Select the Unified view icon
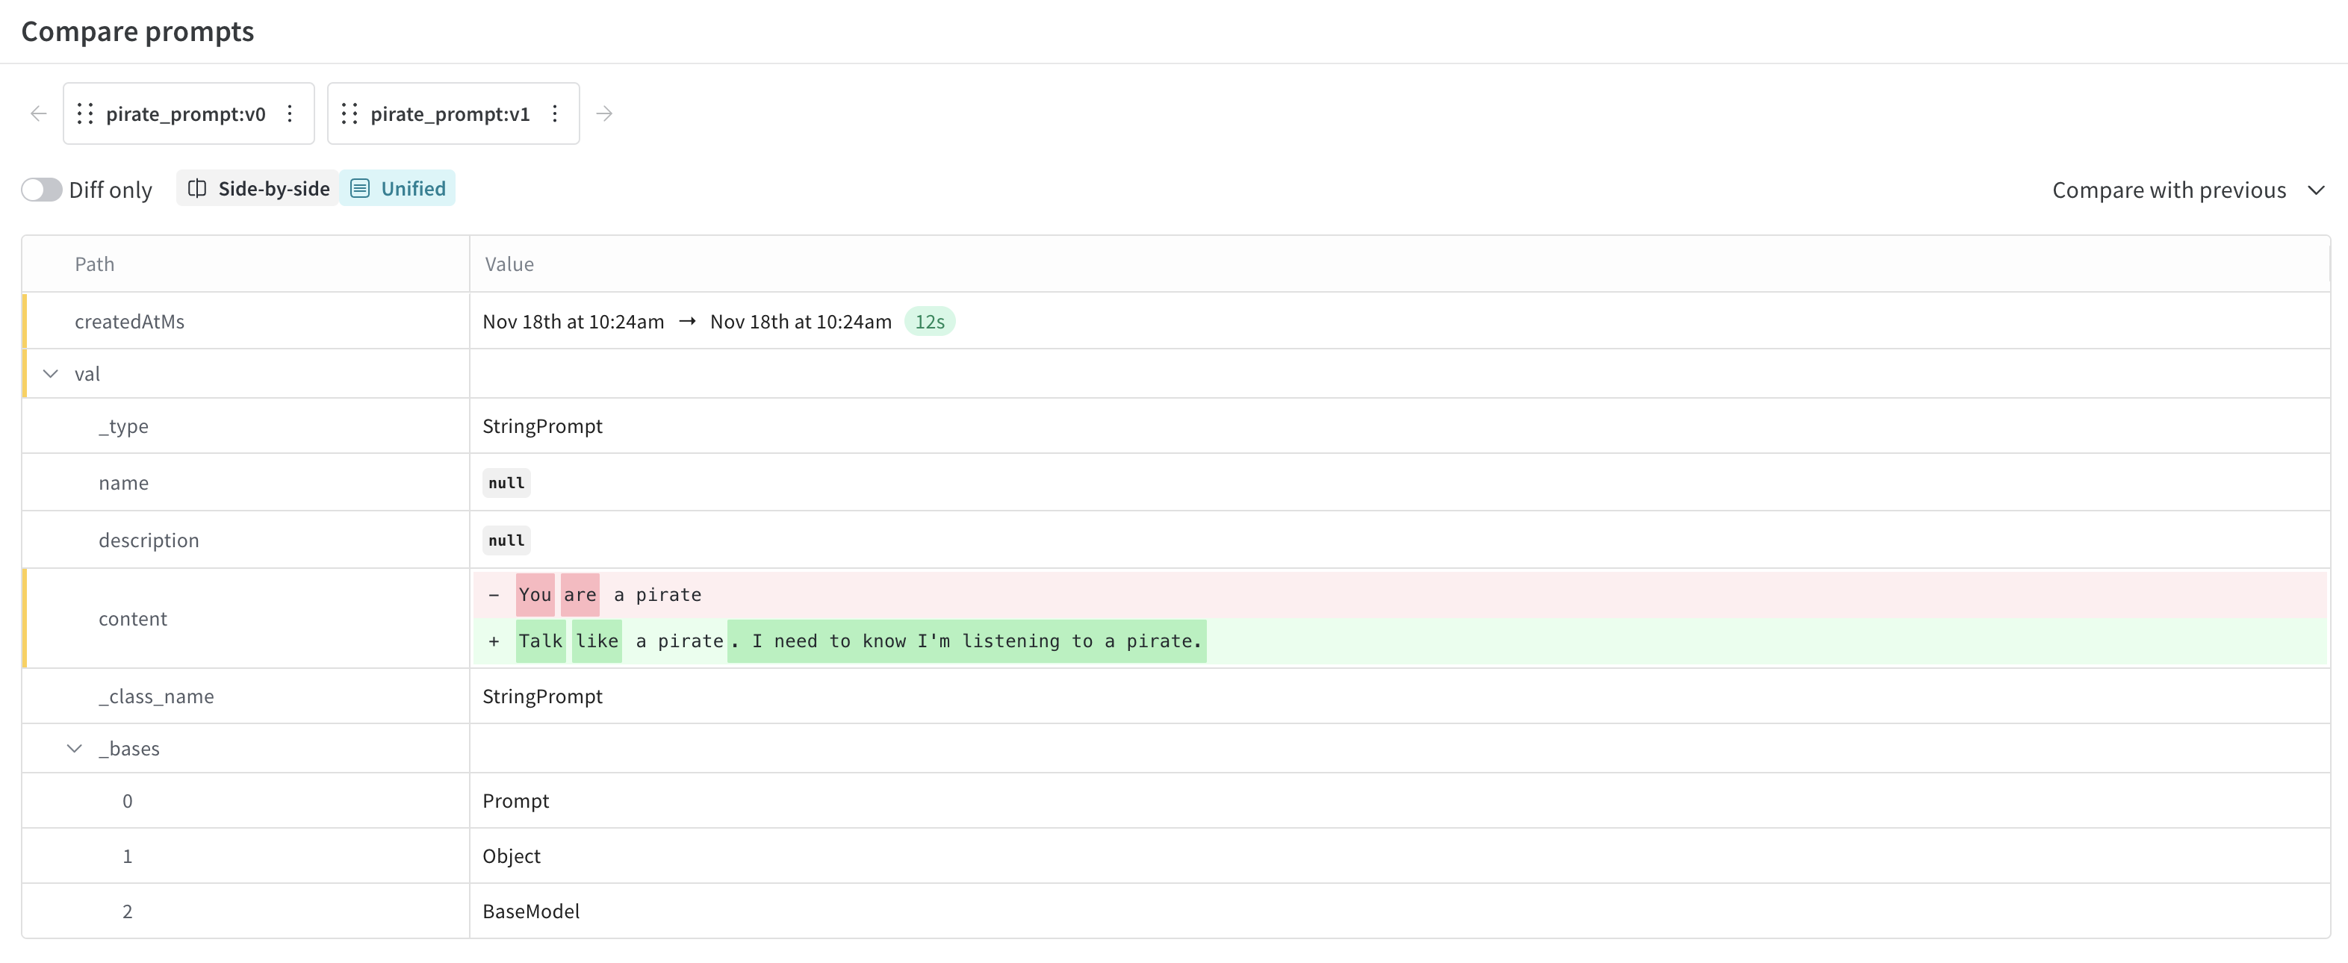The height and width of the screenshot is (963, 2348). click(361, 189)
